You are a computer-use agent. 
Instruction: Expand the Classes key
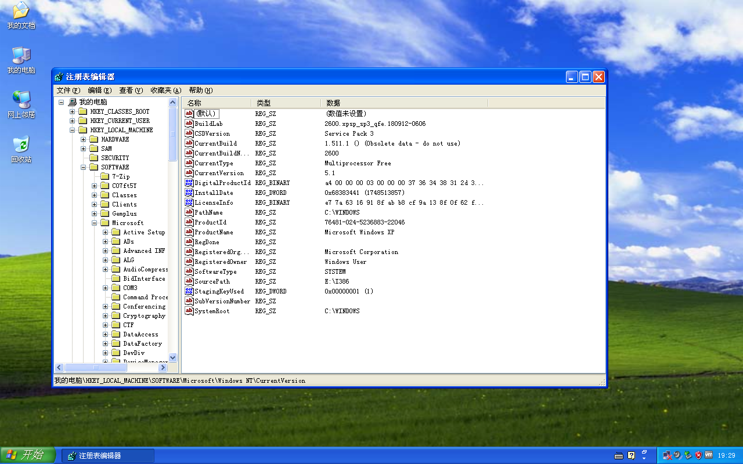point(94,195)
